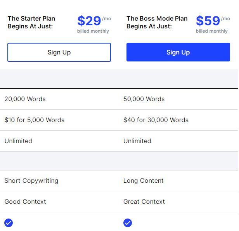Click the Boss Mode plan checkmark icon
The image size is (239, 231).
(128, 223)
